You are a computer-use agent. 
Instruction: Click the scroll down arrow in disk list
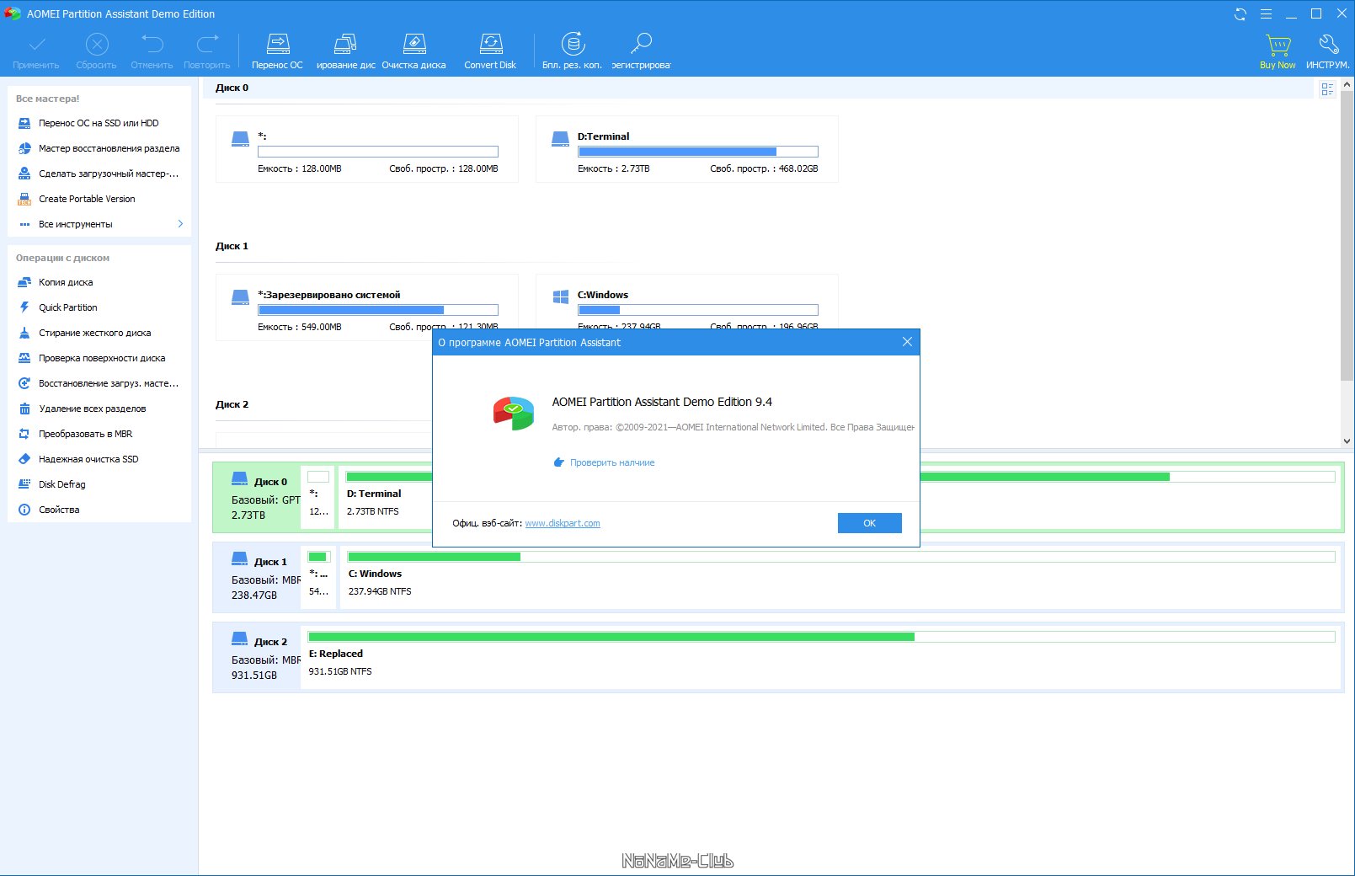1347,441
